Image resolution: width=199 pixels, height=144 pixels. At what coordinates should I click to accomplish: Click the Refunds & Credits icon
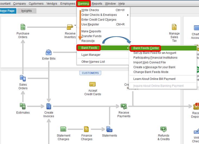(x=163, y=129)
